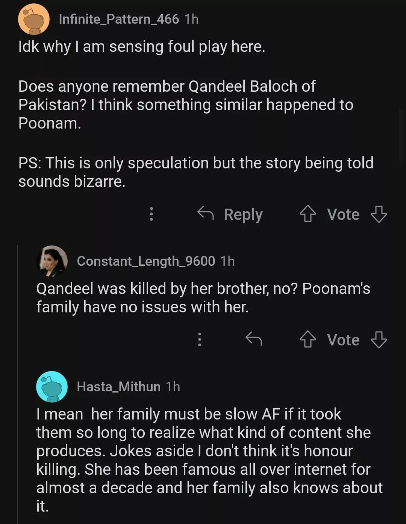Screen dimensions: 406x524
Task: Open Infinite_Pattern_466 user profile link
Action: (x=119, y=19)
